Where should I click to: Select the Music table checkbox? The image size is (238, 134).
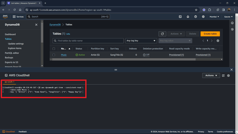point(54,55)
